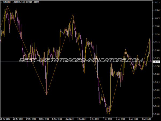Click the zigzag low near 28 May

(46, 95)
